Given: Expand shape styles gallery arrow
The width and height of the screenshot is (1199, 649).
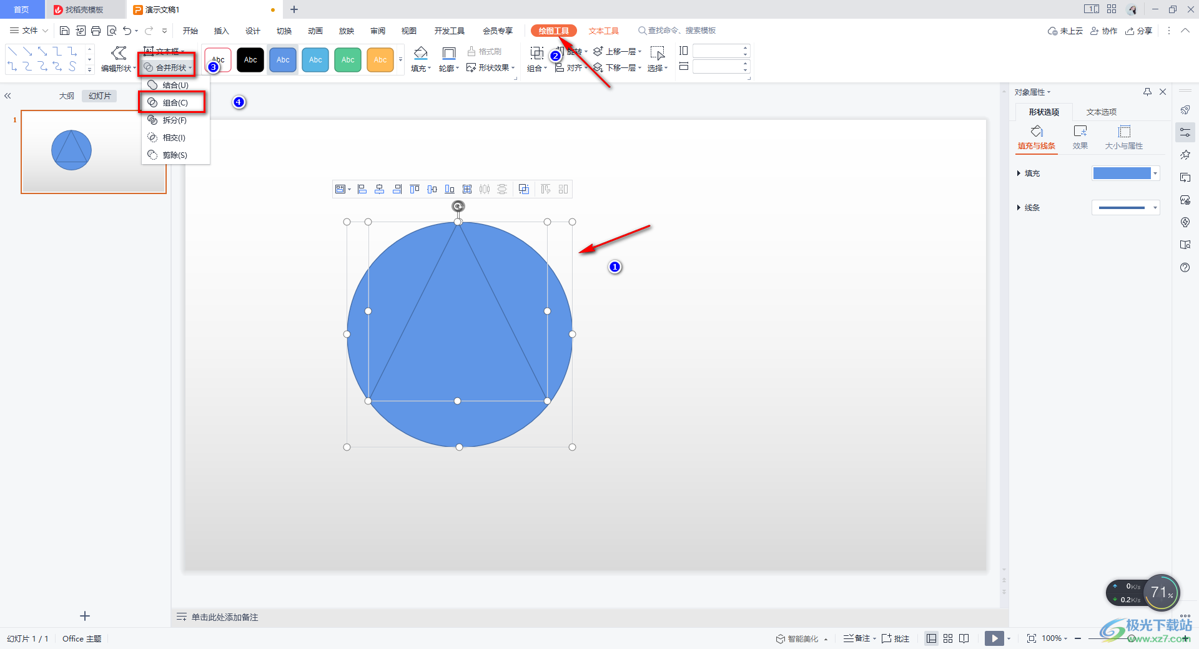Looking at the screenshot, I should 400,60.
